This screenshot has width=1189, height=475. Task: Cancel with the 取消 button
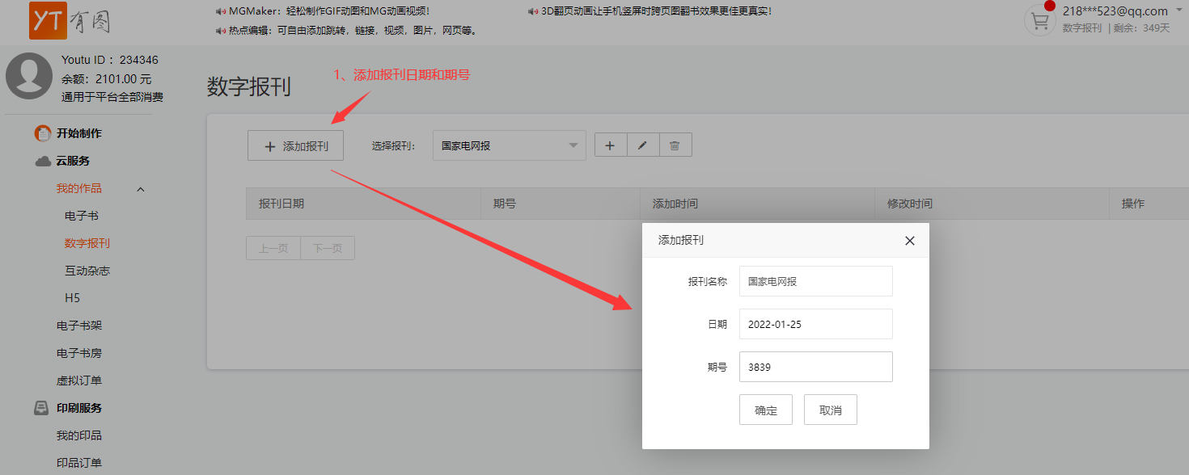pyautogui.click(x=831, y=410)
